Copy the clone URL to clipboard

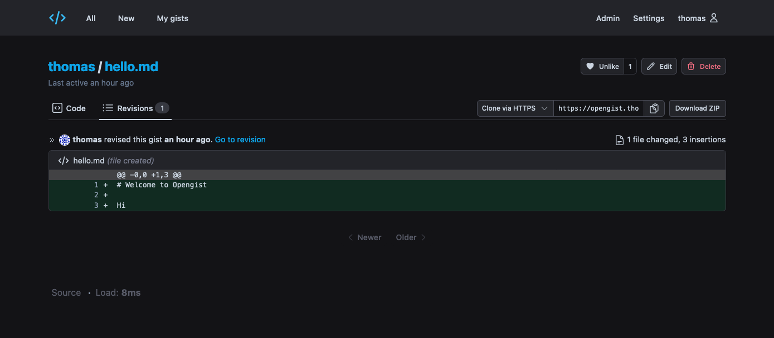pos(654,108)
